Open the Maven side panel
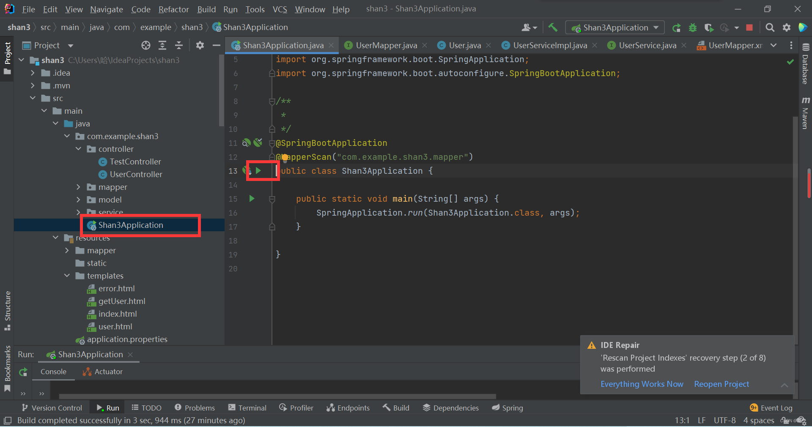812x427 pixels. (x=805, y=112)
